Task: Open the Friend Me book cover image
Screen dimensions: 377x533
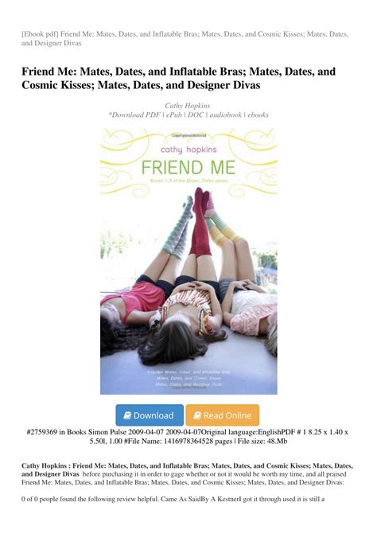Action: pyautogui.click(x=188, y=261)
